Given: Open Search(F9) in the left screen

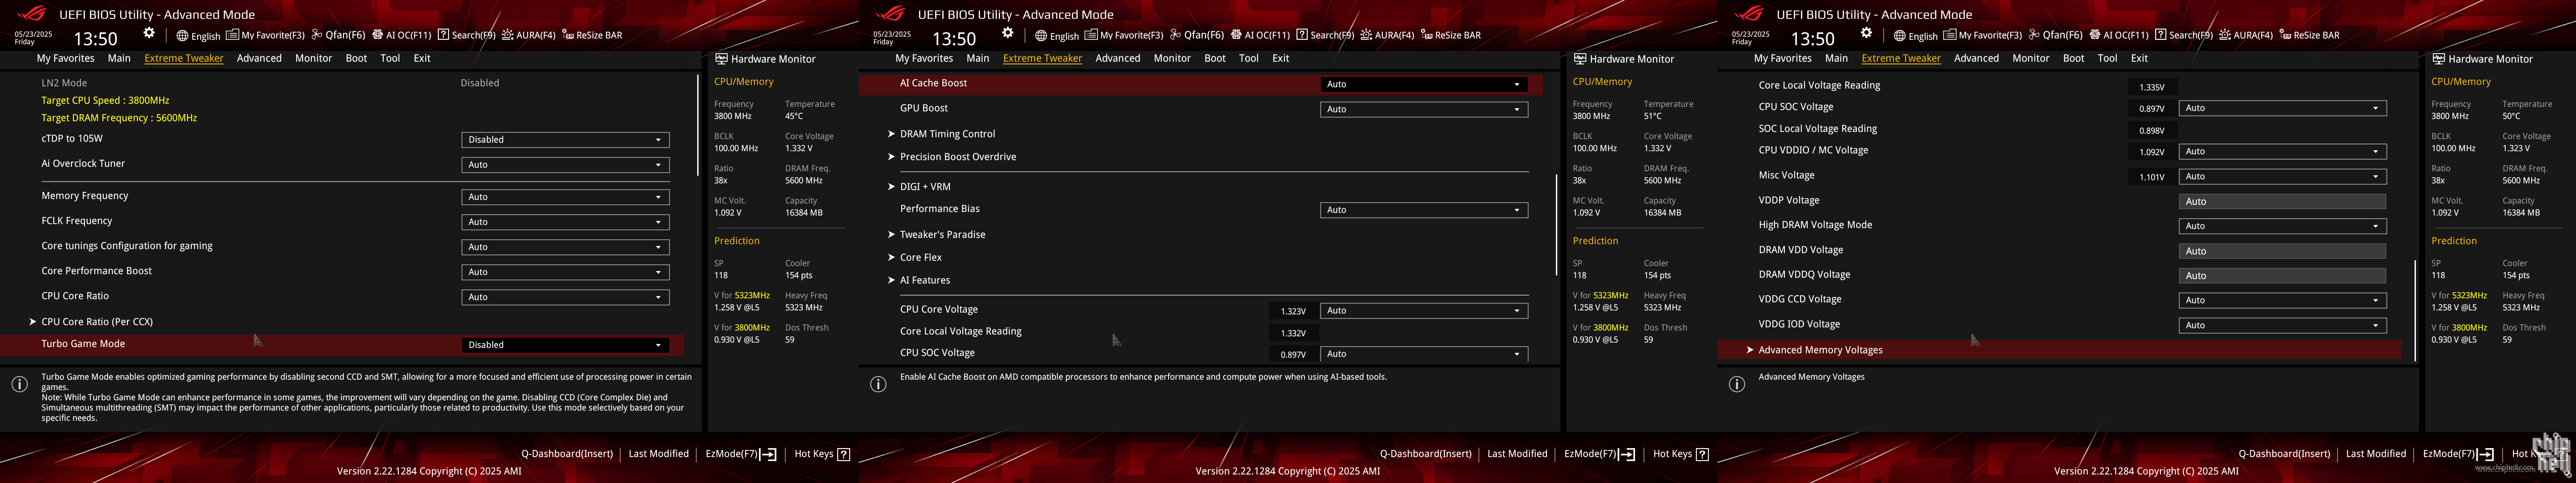Looking at the screenshot, I should click(466, 35).
